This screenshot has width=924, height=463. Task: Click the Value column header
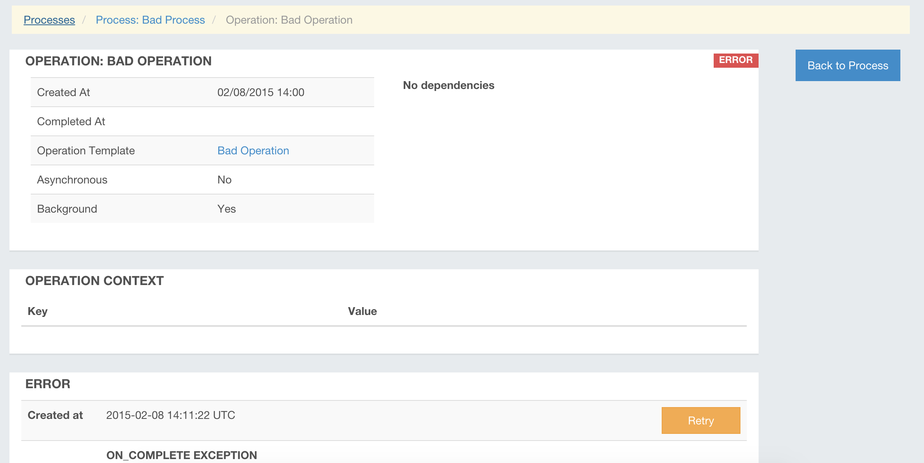(362, 311)
